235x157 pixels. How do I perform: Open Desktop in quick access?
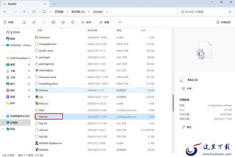[11, 65]
